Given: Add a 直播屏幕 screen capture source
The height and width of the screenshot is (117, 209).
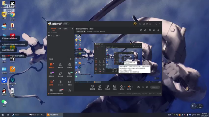Looking at the screenshot, I should [92, 87].
